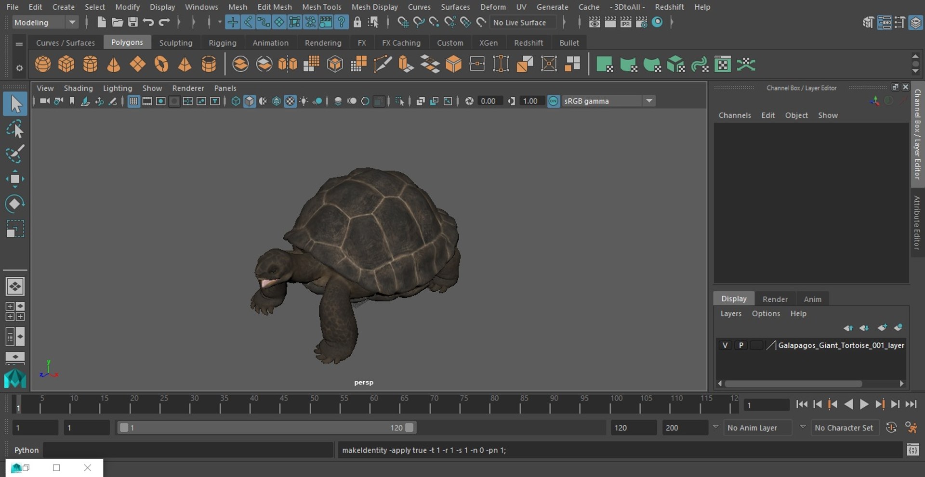Create a polygon cone from shelf
Screen dimensions: 925x477
(x=114, y=64)
